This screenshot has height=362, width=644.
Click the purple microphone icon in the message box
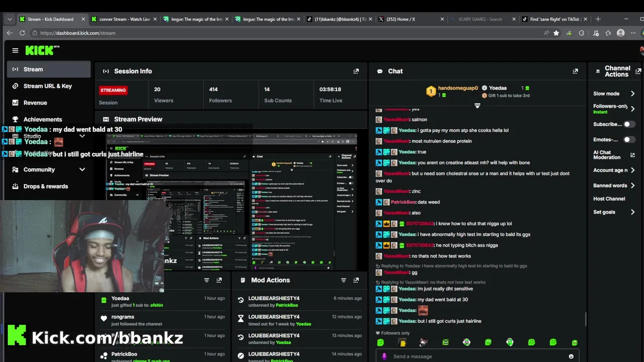(x=384, y=356)
